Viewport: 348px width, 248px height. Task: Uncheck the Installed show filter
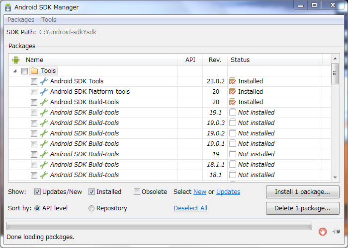91,192
